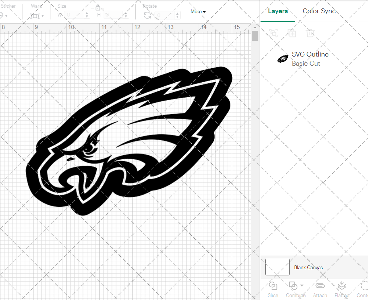Click the Blank Canvas entry
The width and height of the screenshot is (368, 300).
coord(308,267)
